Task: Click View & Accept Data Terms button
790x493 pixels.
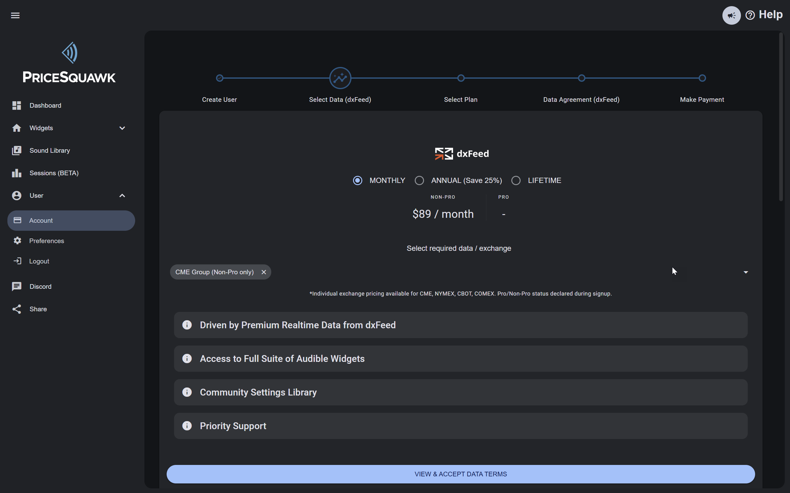Action: tap(460, 474)
